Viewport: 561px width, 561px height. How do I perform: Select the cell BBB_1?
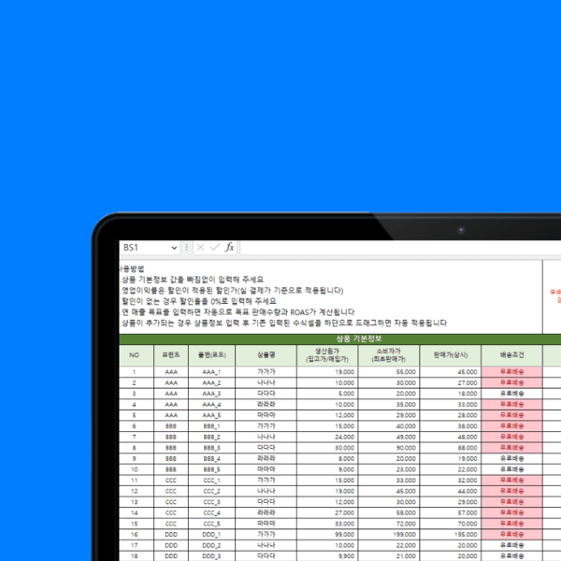[x=212, y=426]
